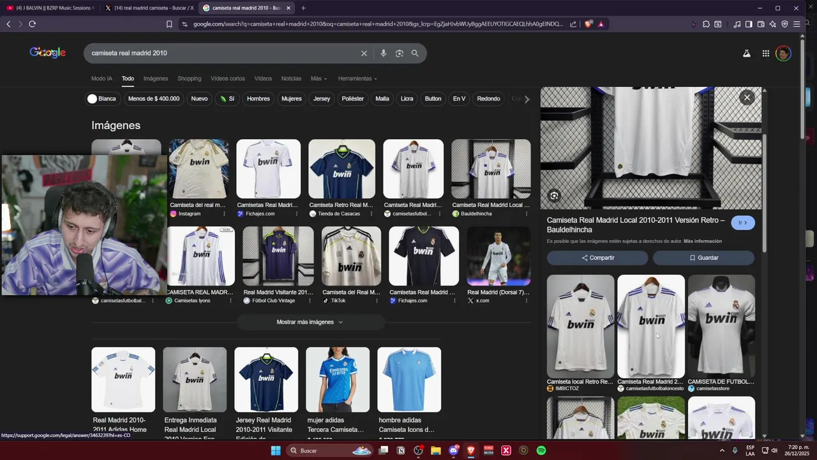Screen dimensions: 817x460
Task: Open the extensions puzzle icon
Action: [706, 24]
